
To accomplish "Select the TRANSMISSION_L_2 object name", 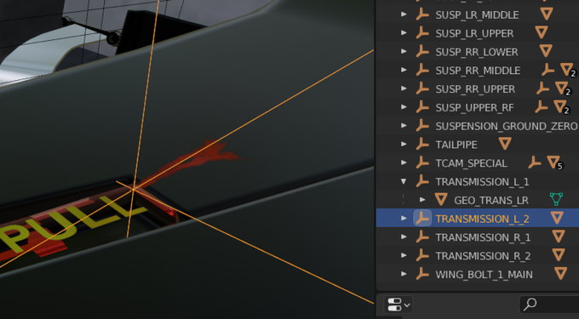I will pyautogui.click(x=482, y=219).
